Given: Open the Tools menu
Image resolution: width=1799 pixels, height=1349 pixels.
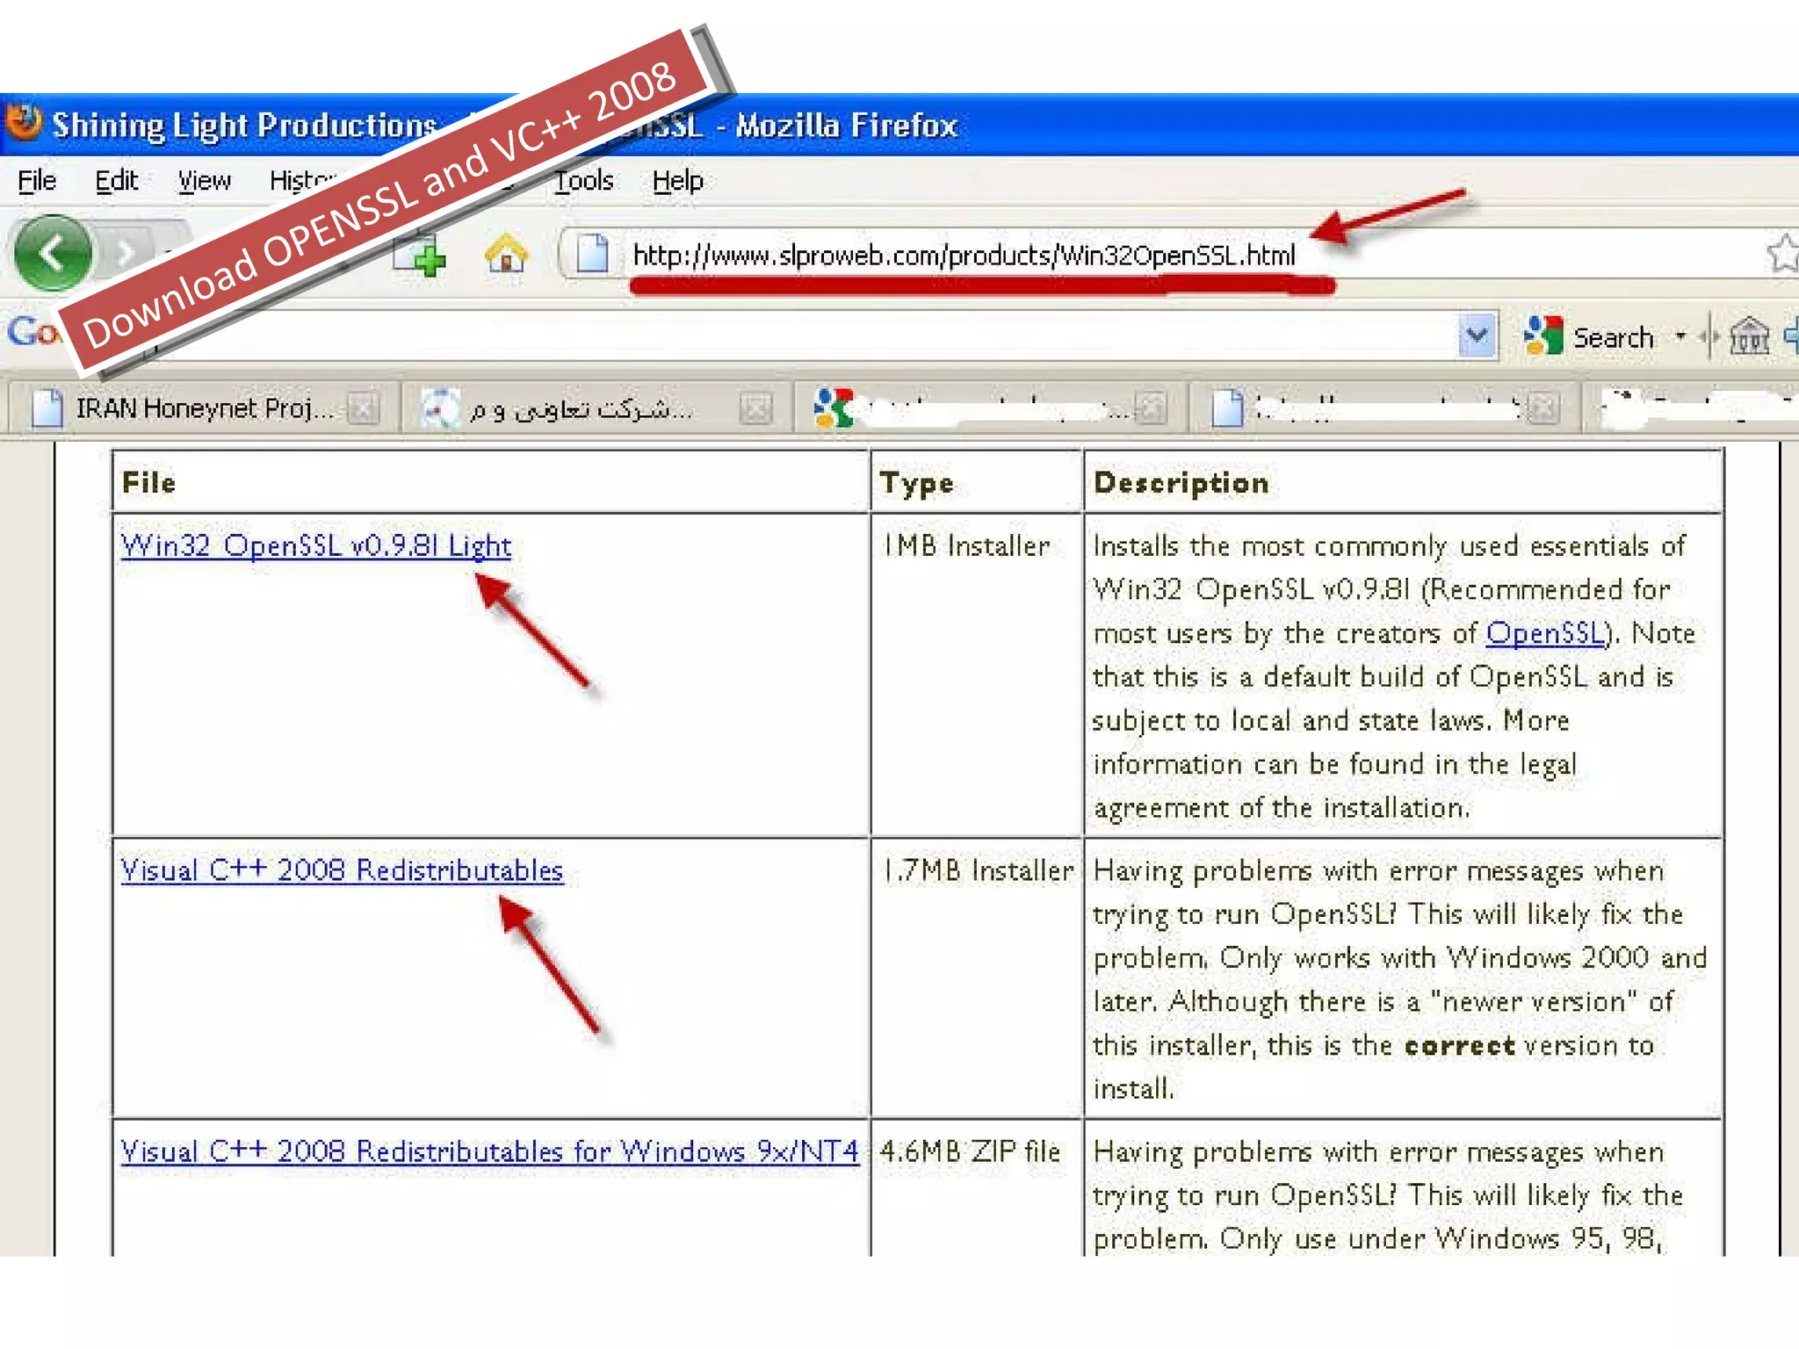Looking at the screenshot, I should (583, 181).
